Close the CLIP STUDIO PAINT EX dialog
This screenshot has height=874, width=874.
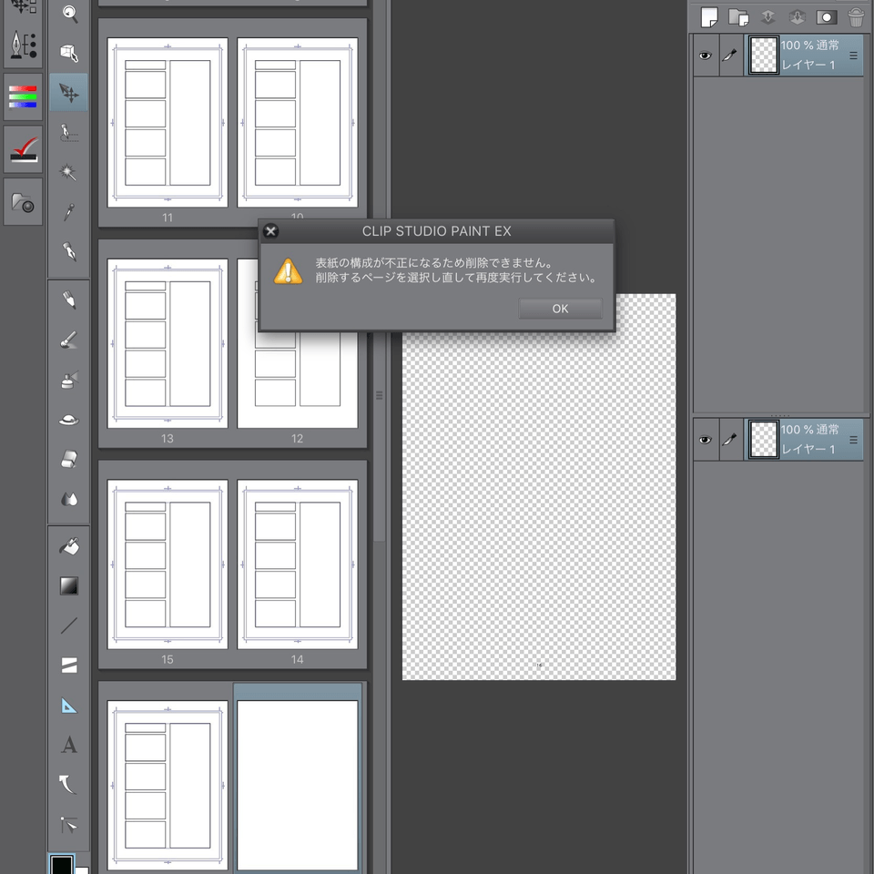(x=270, y=231)
